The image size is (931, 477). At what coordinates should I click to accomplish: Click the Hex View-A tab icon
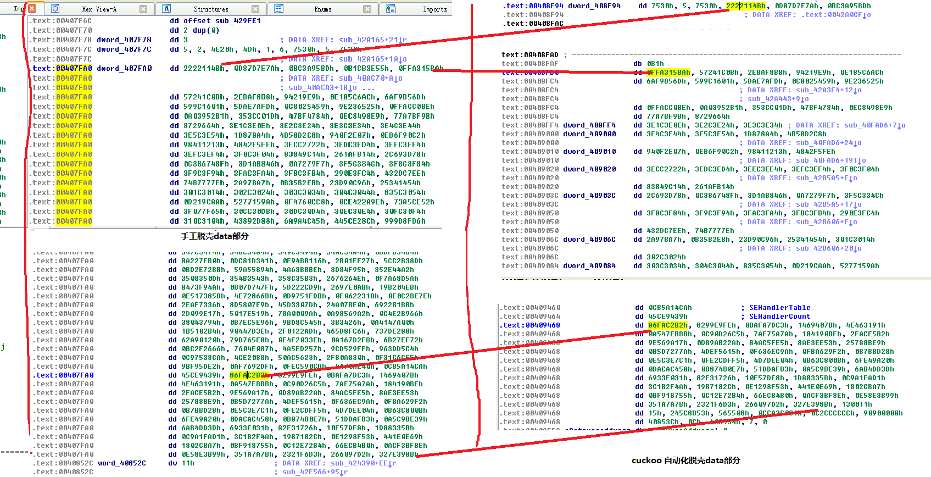tap(55, 9)
